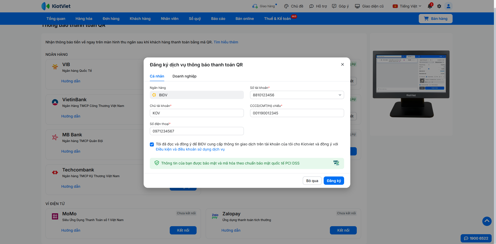Click Zalopay 'Chưa kết nối' status label

click(346, 213)
